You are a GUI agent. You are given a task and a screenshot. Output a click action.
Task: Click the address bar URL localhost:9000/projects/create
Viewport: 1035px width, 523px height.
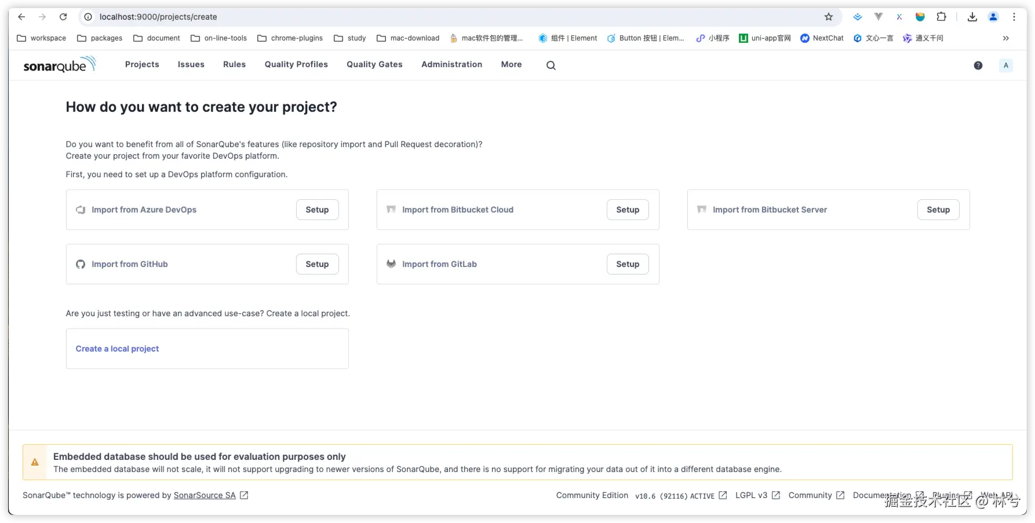coord(158,17)
